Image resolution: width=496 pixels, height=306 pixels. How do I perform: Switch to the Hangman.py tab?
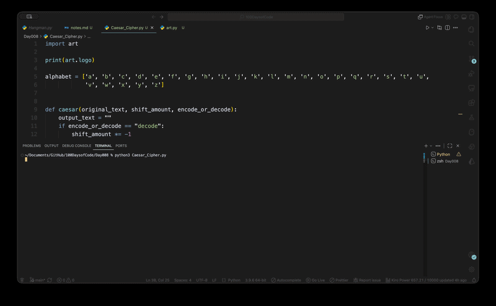pyautogui.click(x=37, y=28)
